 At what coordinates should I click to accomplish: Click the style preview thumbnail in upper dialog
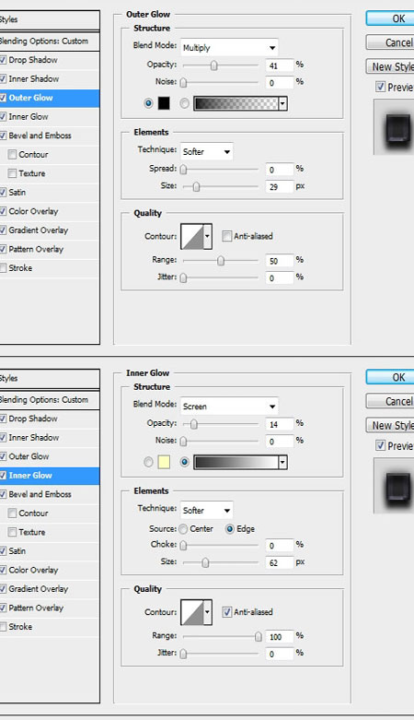coord(394,126)
